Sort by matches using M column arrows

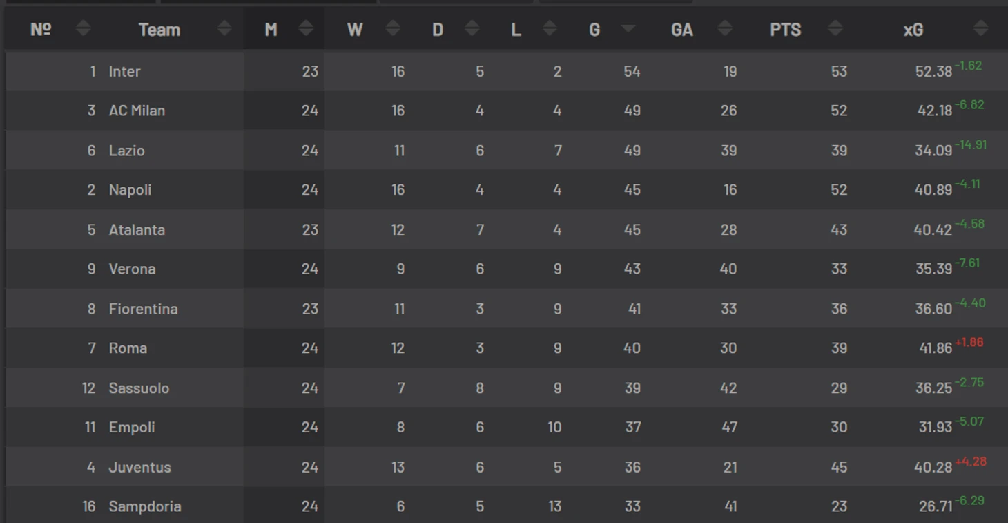(306, 28)
